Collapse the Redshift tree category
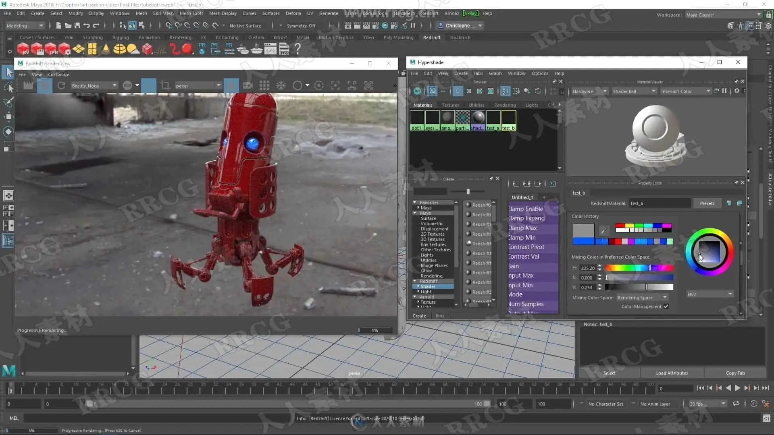774x435 pixels. [415, 281]
